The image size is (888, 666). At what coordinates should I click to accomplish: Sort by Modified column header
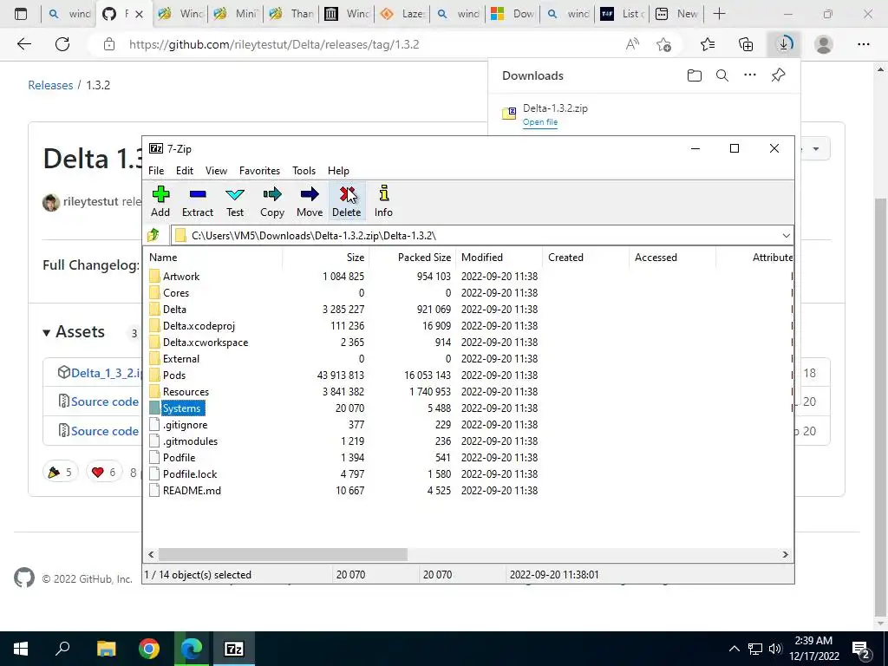coord(499,257)
